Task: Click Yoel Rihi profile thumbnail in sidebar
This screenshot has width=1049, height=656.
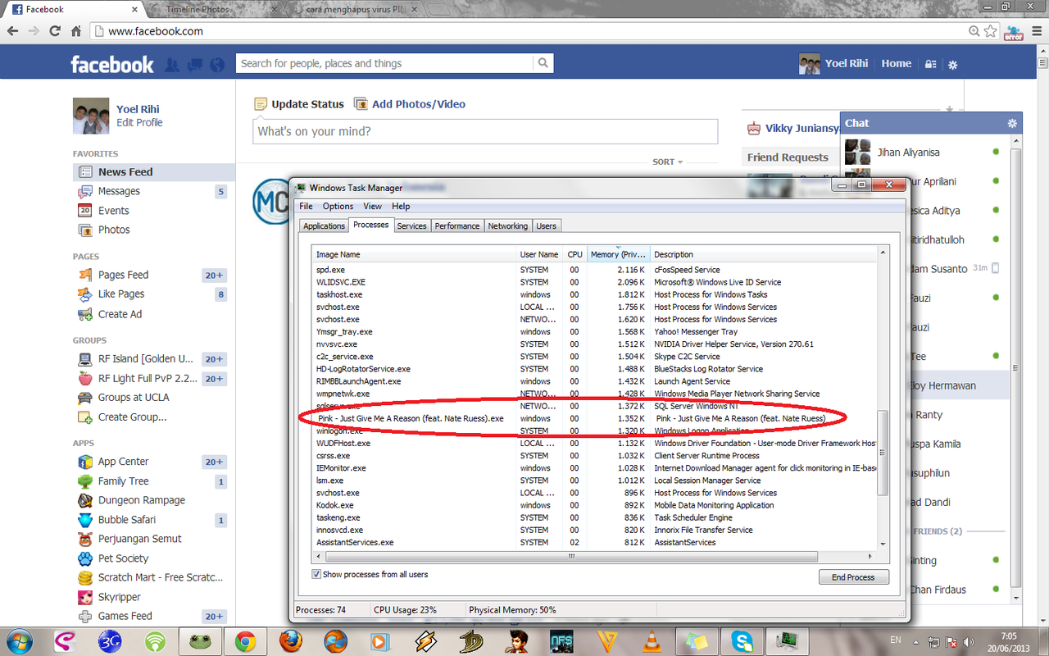Action: (91, 116)
